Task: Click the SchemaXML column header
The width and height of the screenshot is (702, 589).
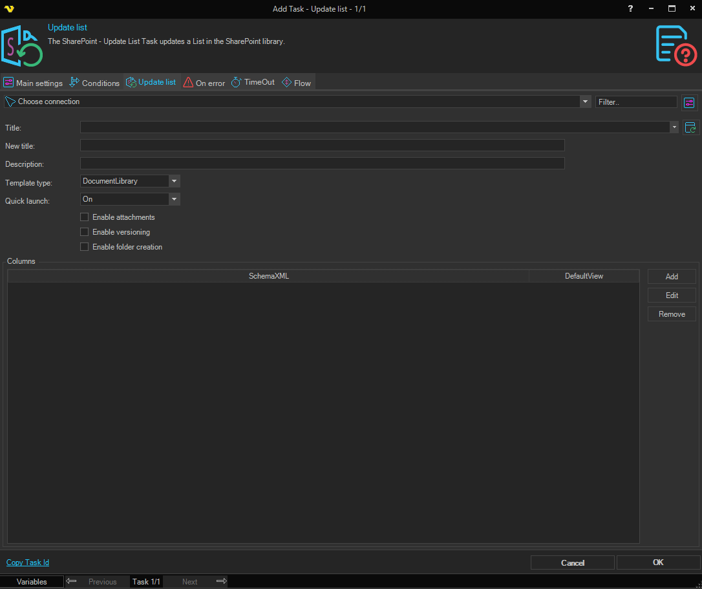Action: tap(269, 276)
